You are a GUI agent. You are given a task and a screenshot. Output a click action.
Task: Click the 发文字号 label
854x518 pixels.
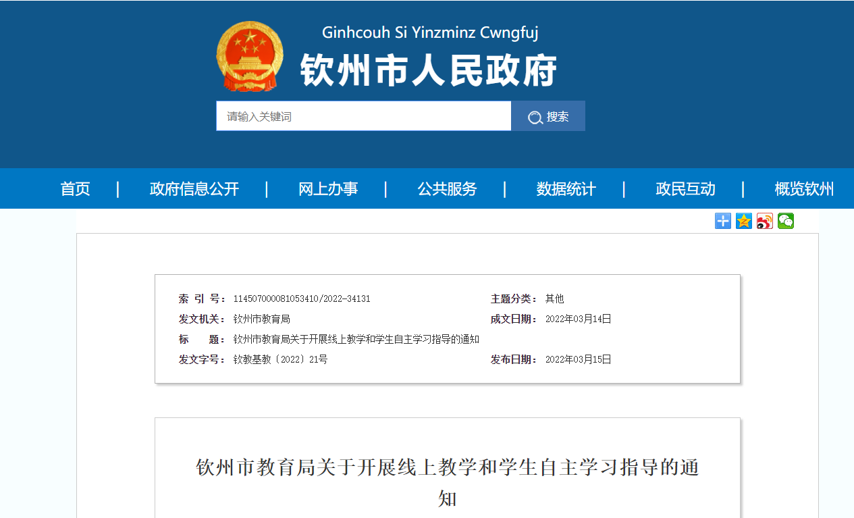coord(203,360)
